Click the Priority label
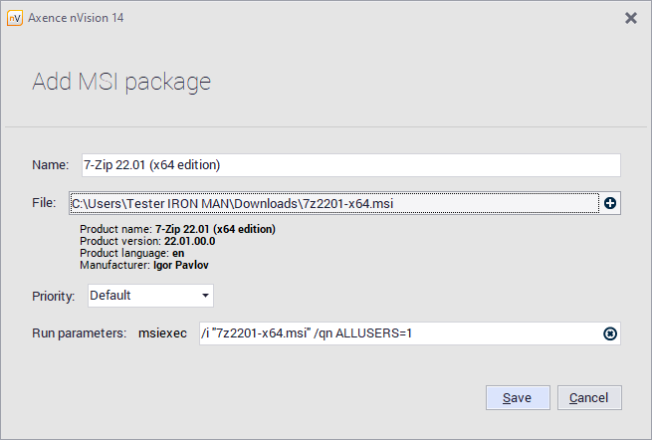652x440 pixels. 53,296
